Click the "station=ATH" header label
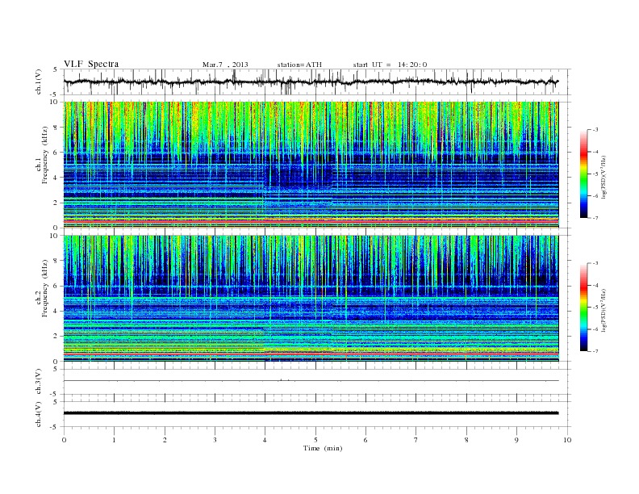The width and height of the screenshot is (639, 494). (299, 65)
